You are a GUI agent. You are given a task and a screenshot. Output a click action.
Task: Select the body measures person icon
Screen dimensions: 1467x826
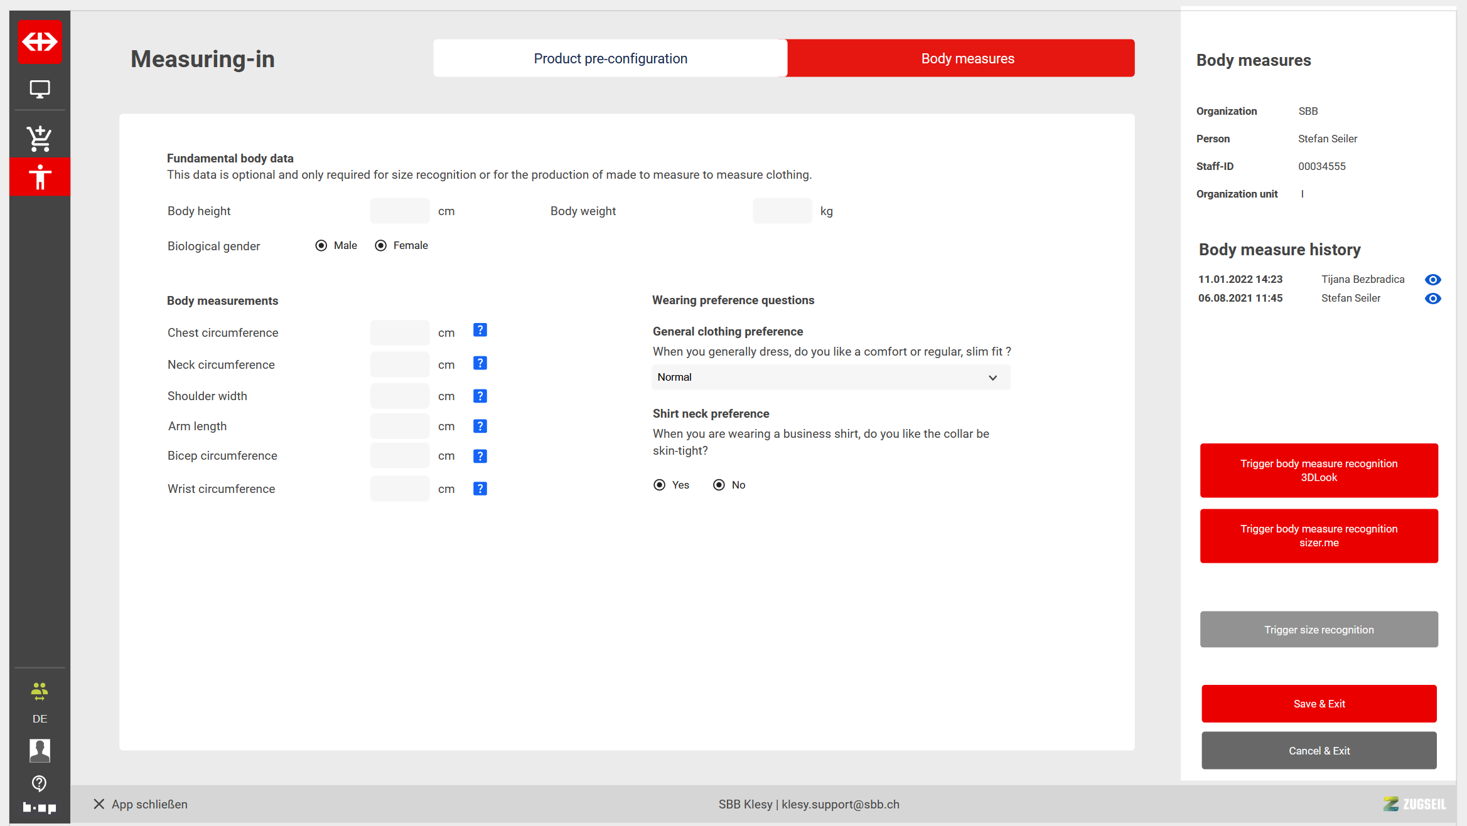[x=40, y=177]
